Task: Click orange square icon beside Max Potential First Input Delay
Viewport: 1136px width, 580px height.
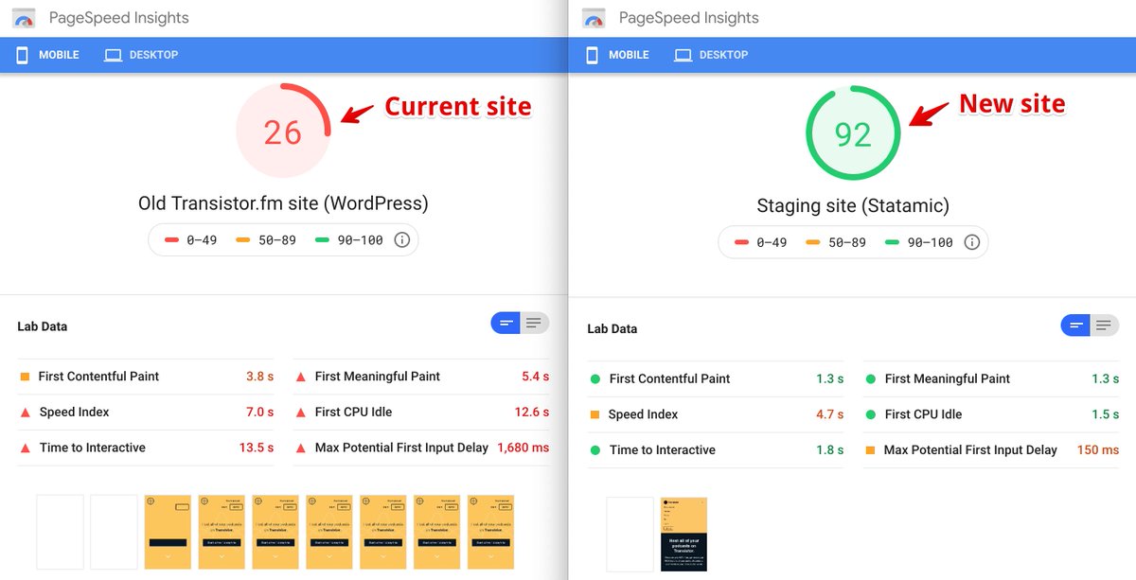Action: click(870, 450)
